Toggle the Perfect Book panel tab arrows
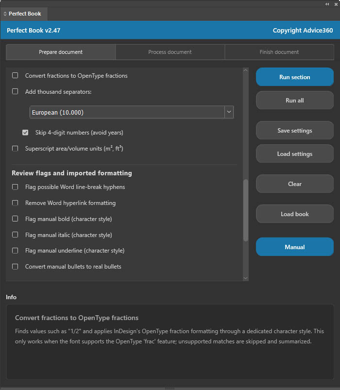 (x=5, y=14)
